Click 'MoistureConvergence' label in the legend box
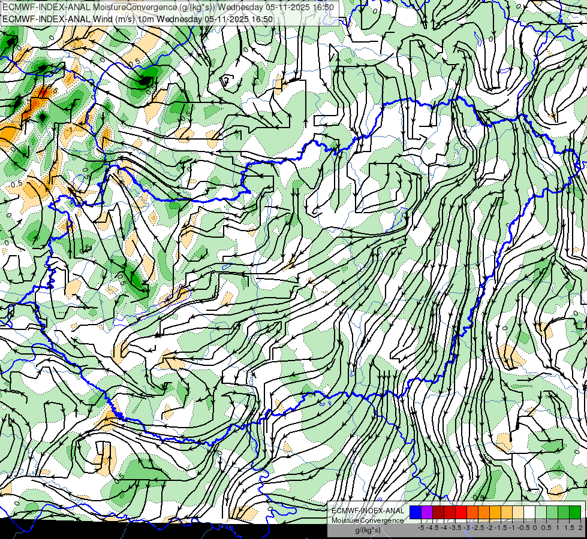 tap(368, 520)
